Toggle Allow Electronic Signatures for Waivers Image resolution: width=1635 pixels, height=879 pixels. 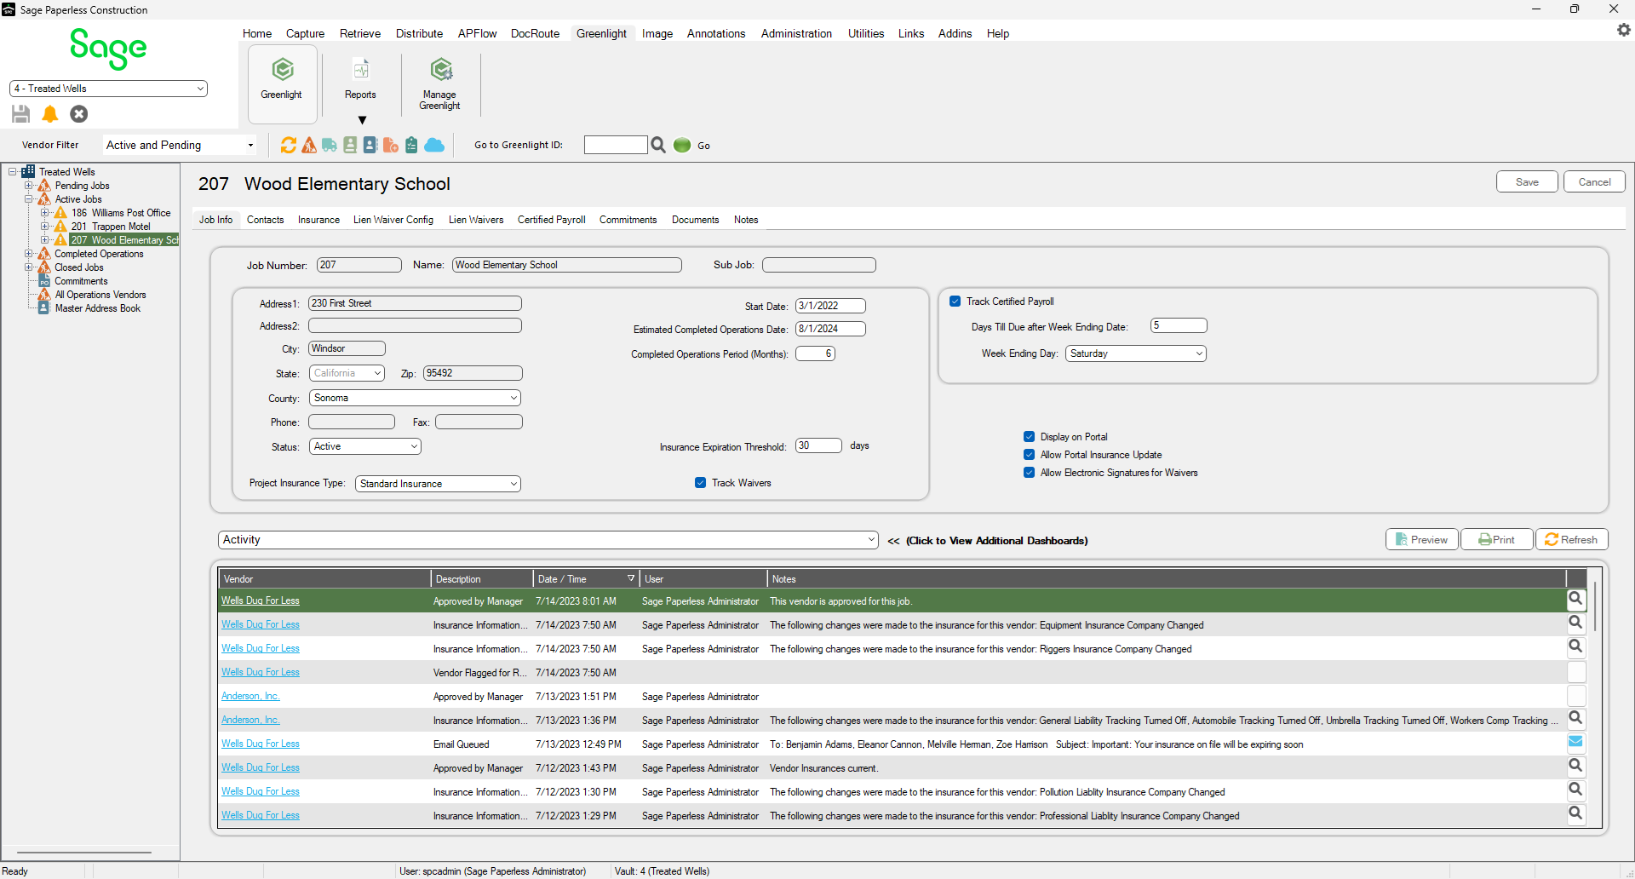(x=1029, y=473)
